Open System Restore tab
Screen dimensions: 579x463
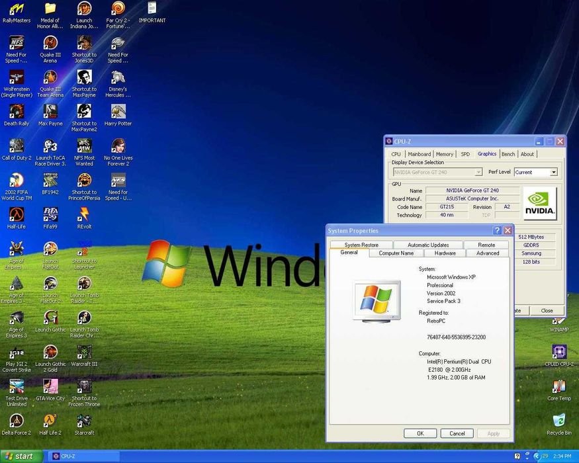361,245
